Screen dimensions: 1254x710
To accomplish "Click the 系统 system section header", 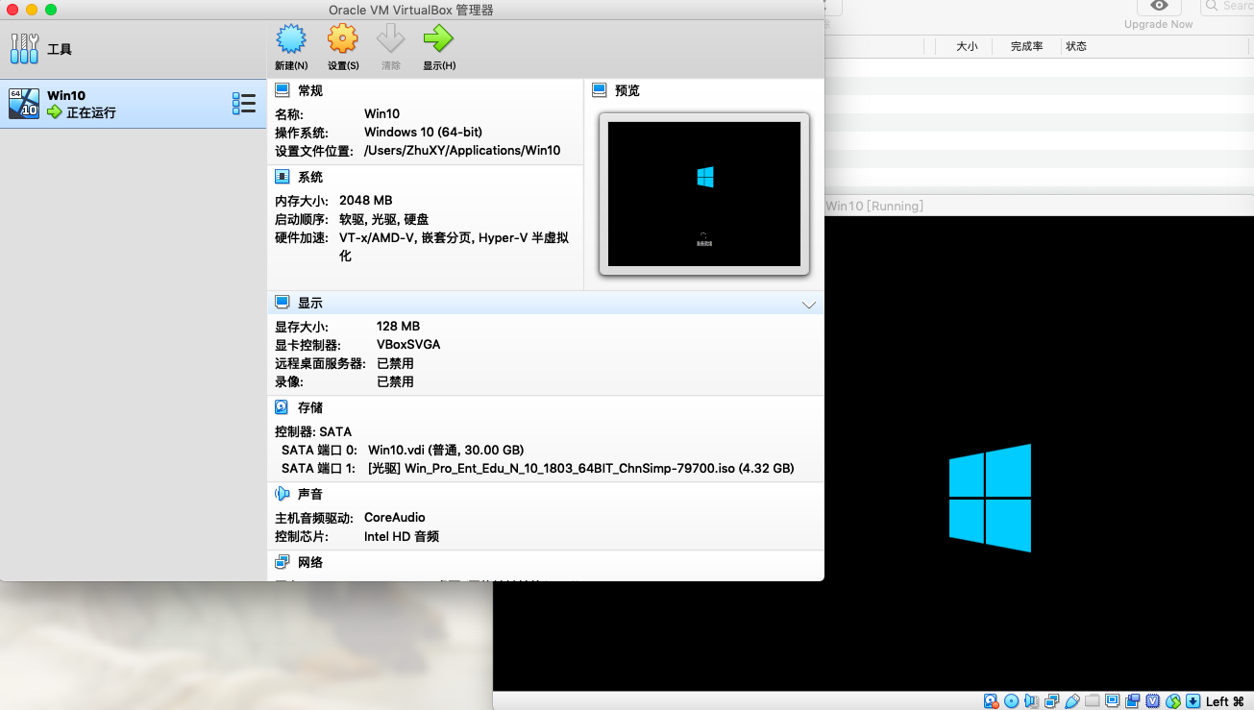I will (x=309, y=177).
